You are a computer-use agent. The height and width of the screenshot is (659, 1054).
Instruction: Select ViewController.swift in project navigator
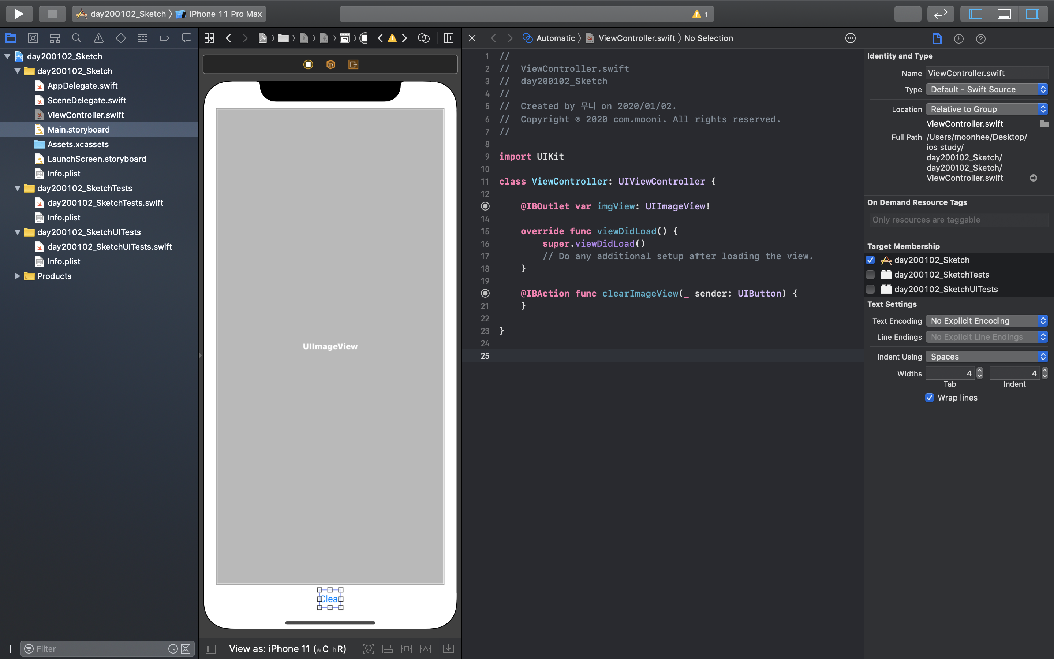[x=85, y=115]
